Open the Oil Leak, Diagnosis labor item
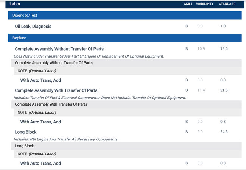Screen dimensions: 246x170 point(33,27)
